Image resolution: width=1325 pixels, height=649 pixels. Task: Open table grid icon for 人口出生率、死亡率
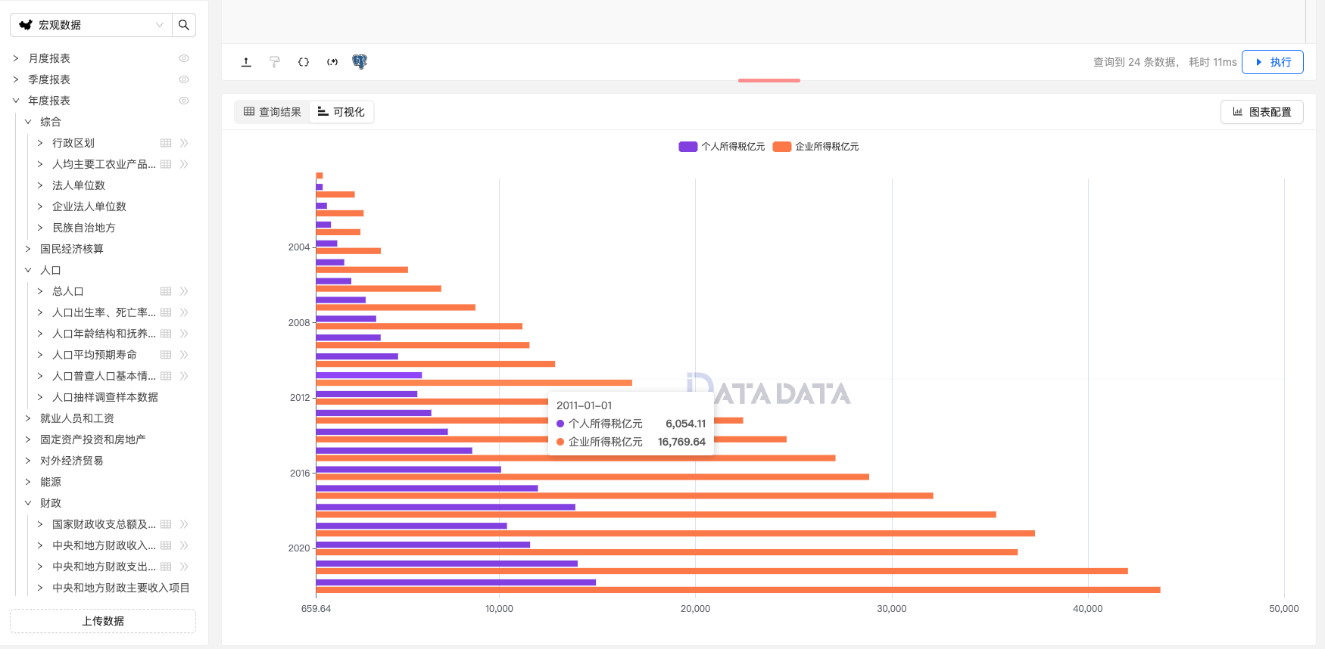(x=166, y=312)
